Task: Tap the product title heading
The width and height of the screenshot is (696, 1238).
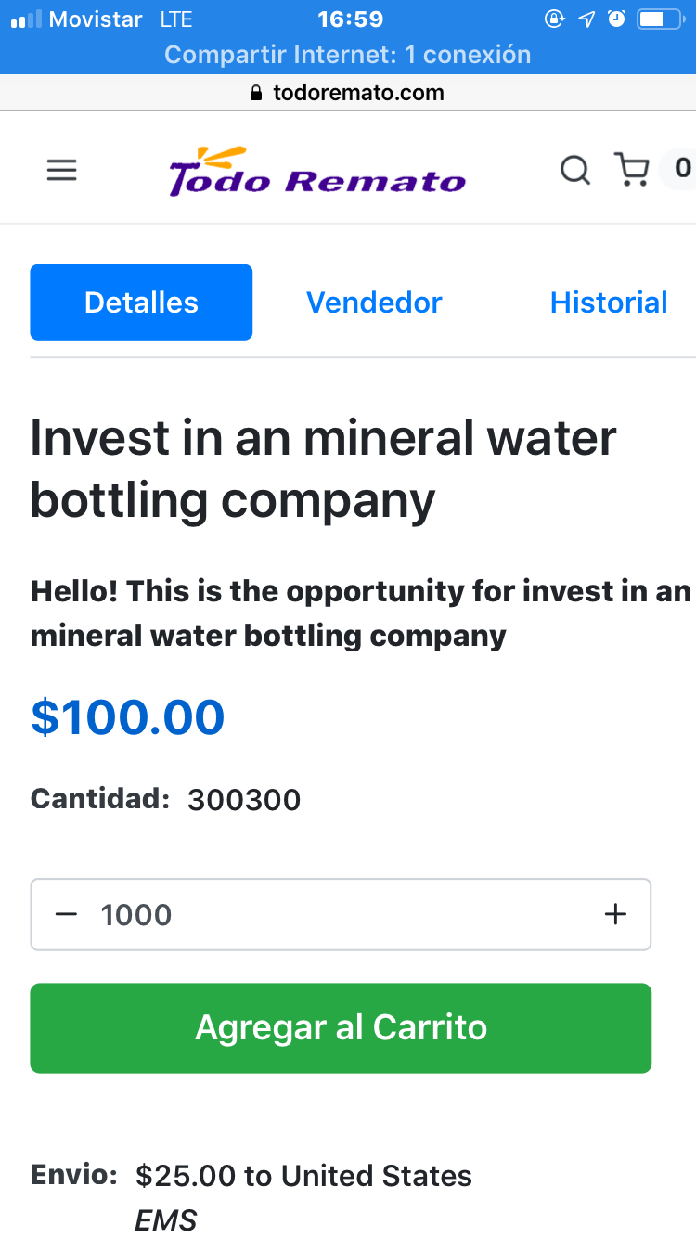Action: pos(323,469)
